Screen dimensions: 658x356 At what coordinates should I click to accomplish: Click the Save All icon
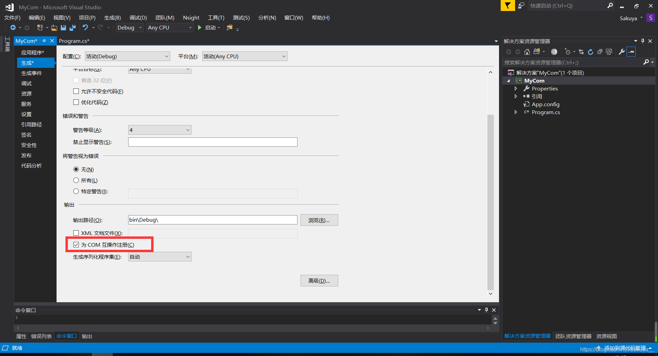(x=73, y=27)
